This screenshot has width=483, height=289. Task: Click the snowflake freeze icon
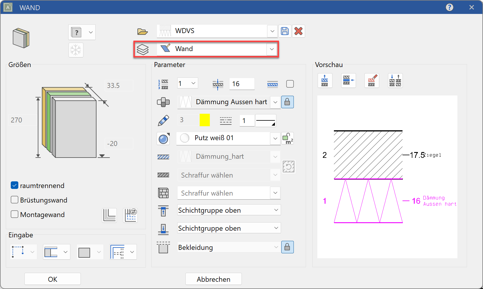point(76,50)
